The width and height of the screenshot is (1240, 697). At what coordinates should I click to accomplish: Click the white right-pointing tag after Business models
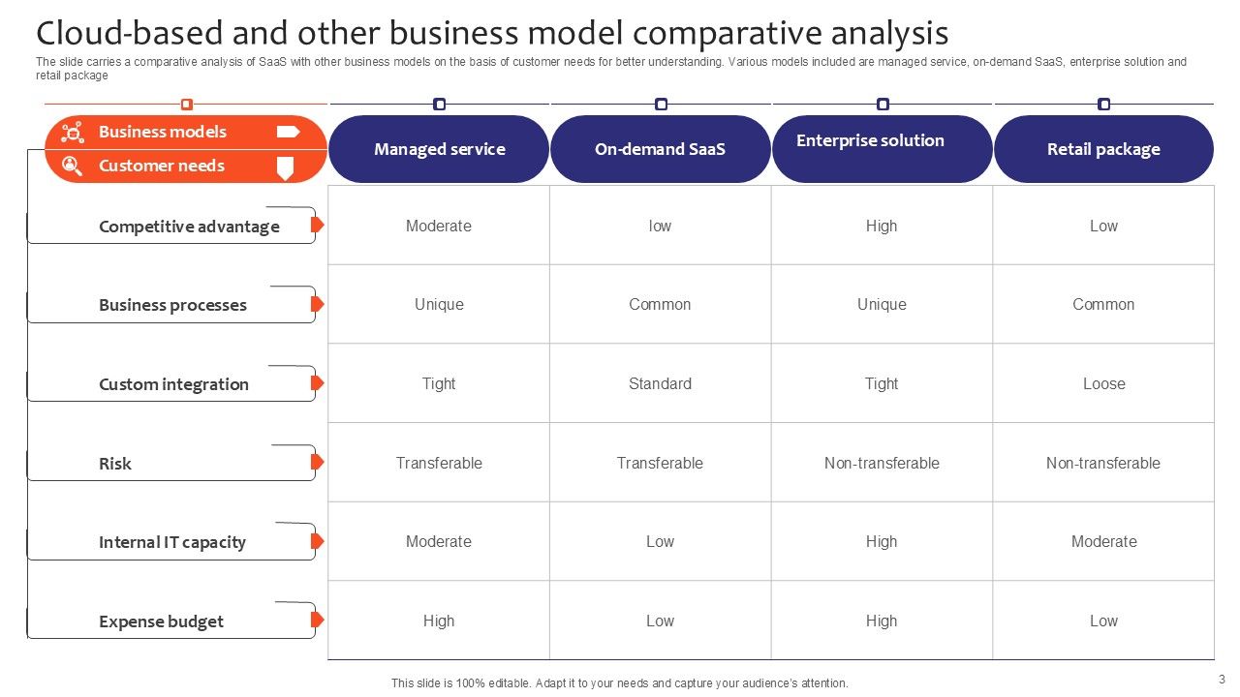click(x=288, y=132)
